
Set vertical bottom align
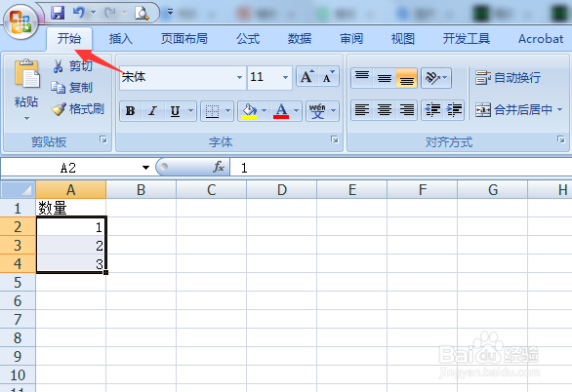coord(406,78)
